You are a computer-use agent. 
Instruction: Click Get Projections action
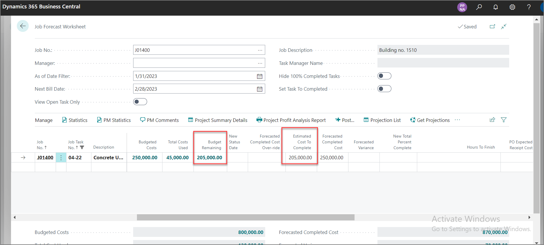[x=430, y=120]
